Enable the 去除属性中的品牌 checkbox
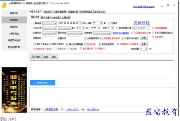Screen dimensions: 180x121 pyautogui.click(x=102, y=38)
